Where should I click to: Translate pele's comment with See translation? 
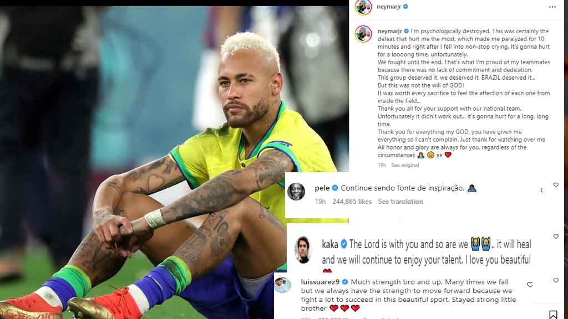tap(400, 202)
